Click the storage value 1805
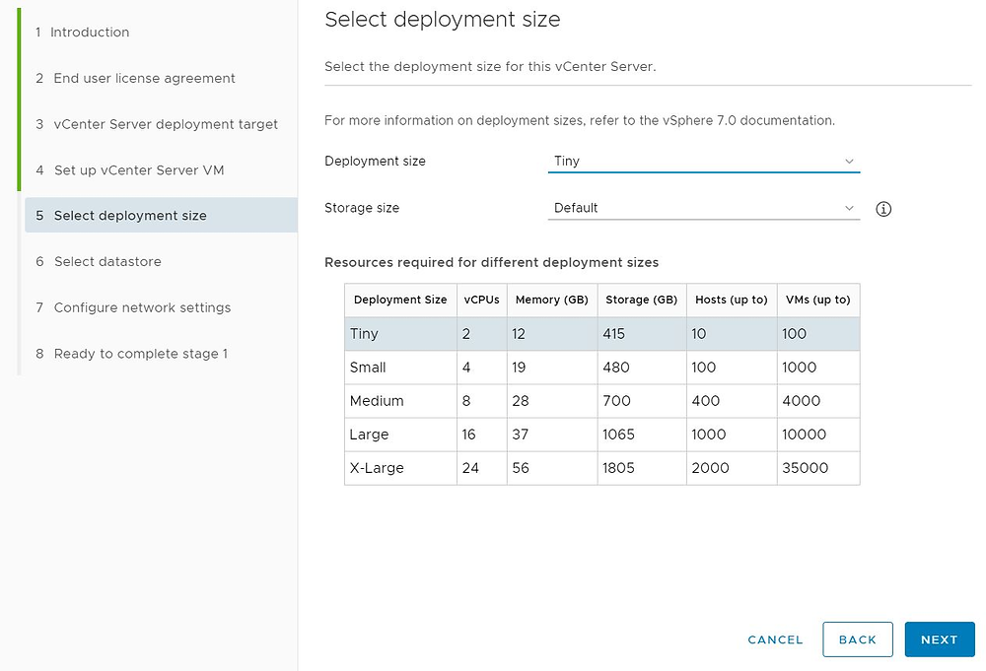Viewport: 986px width, 671px height. coord(619,468)
